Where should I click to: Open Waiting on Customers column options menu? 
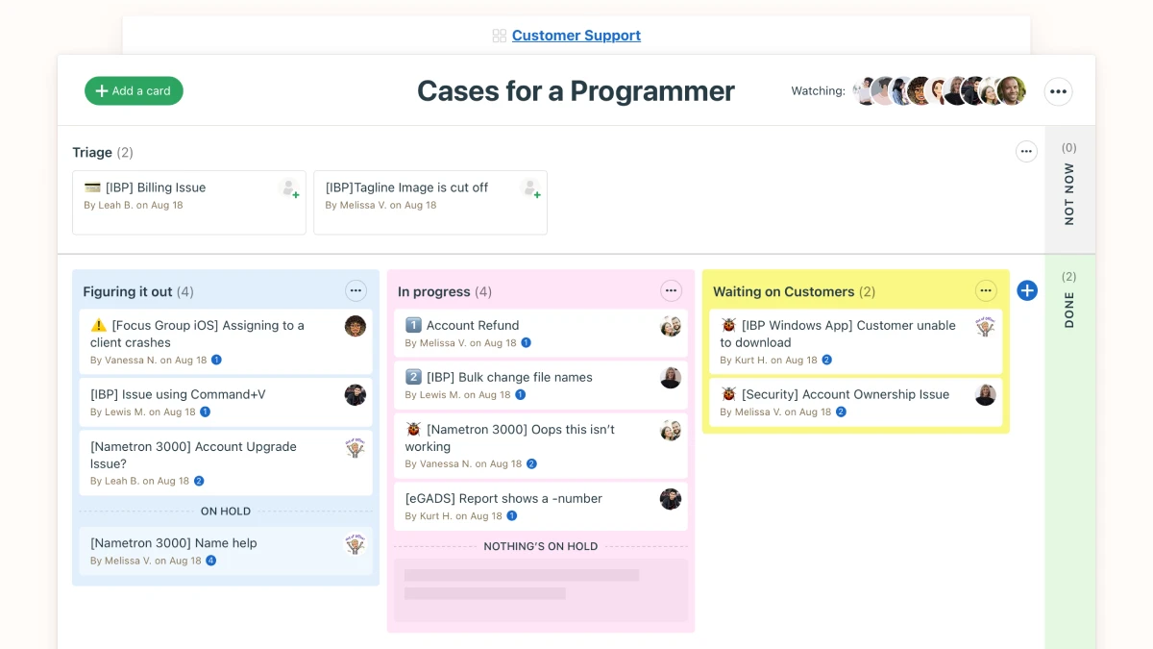(x=986, y=290)
